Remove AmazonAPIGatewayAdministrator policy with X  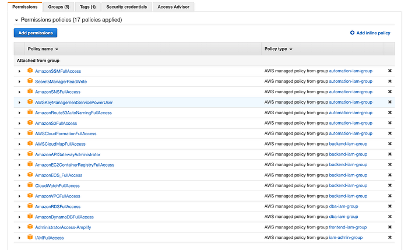click(x=390, y=154)
